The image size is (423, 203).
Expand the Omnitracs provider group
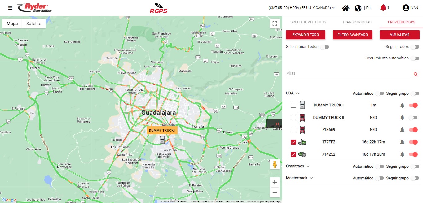[308, 166]
